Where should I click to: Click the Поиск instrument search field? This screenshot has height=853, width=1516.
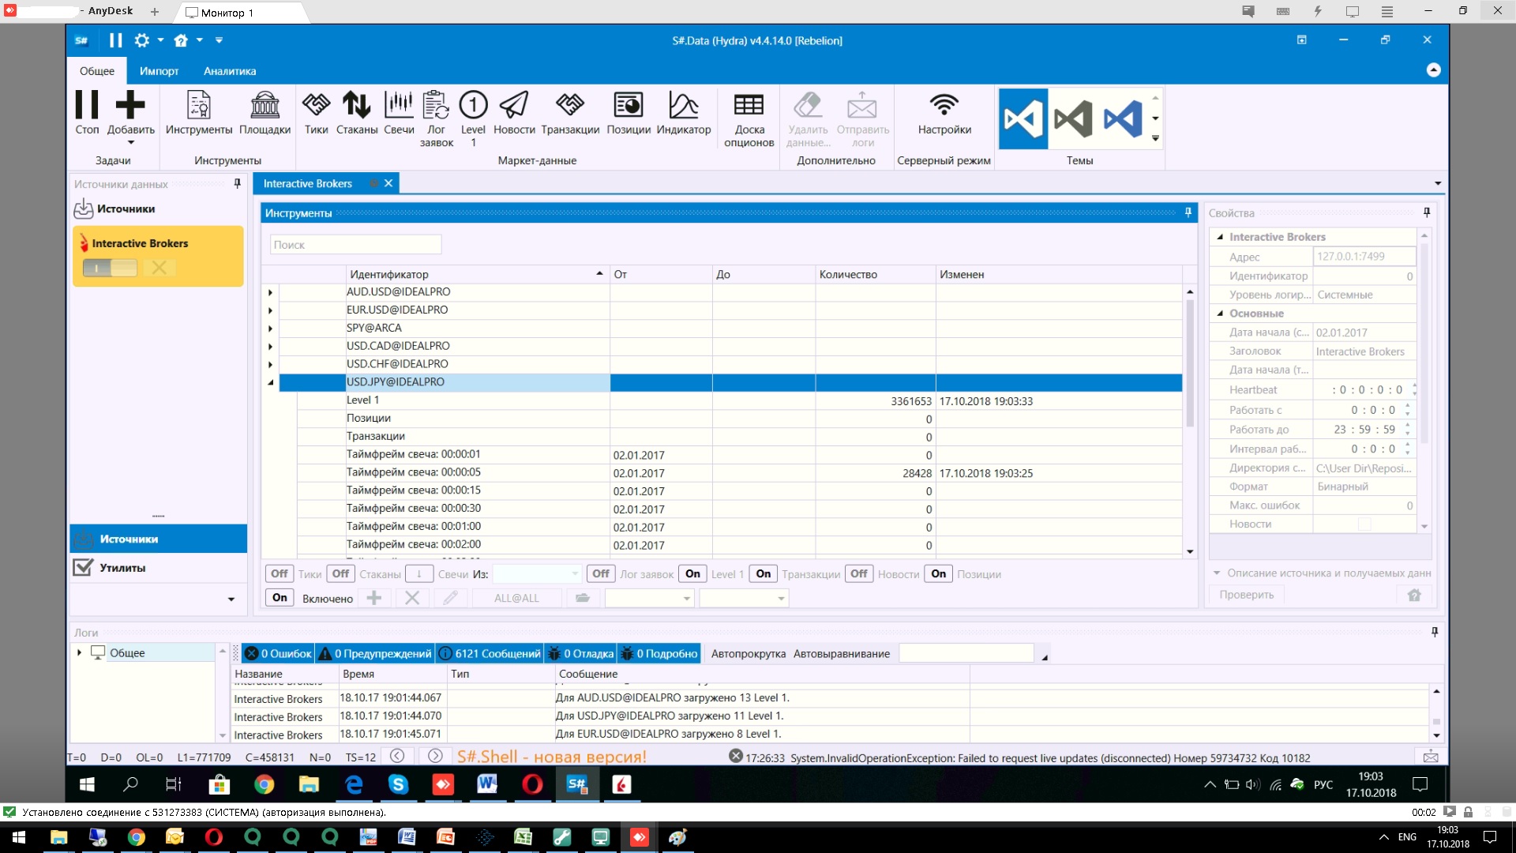coord(355,245)
